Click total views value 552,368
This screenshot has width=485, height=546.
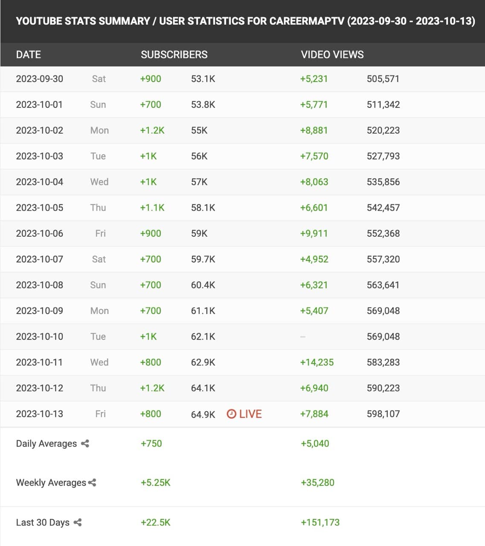[x=383, y=233]
